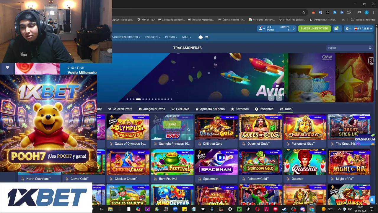
Task: Open the Rainbow Gold game thumbnail
Action: (x=261, y=162)
